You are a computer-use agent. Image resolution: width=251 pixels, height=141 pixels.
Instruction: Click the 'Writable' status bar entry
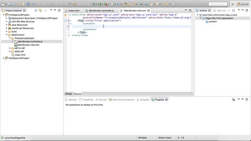coord(142,137)
